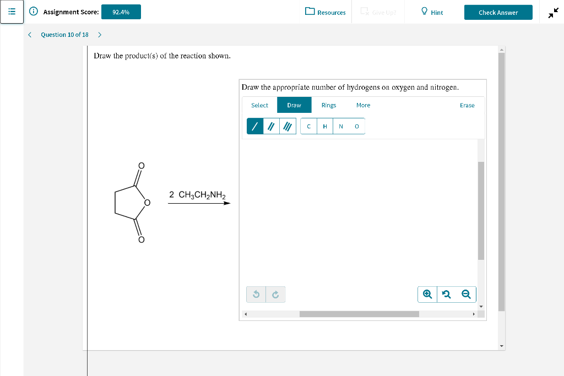The width and height of the screenshot is (564, 376).
Task: Click the zoom out magnifier icon
Action: click(x=466, y=294)
